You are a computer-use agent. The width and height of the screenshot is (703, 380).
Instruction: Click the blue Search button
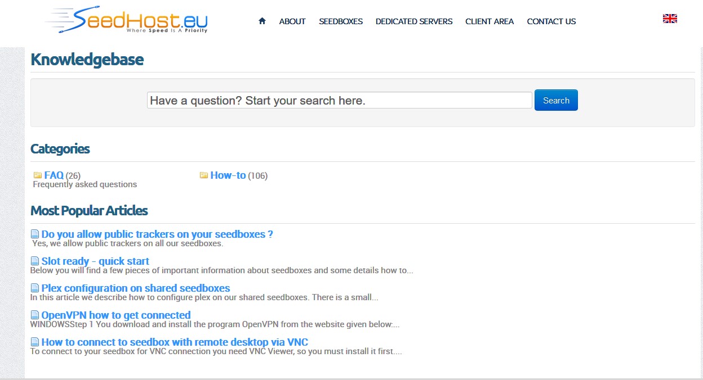point(556,100)
